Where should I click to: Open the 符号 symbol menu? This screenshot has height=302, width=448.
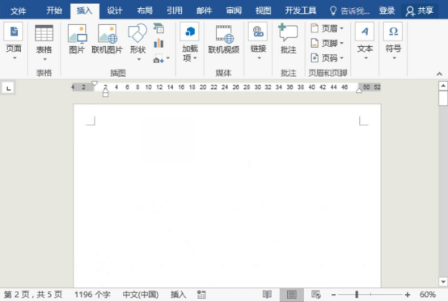click(x=394, y=41)
